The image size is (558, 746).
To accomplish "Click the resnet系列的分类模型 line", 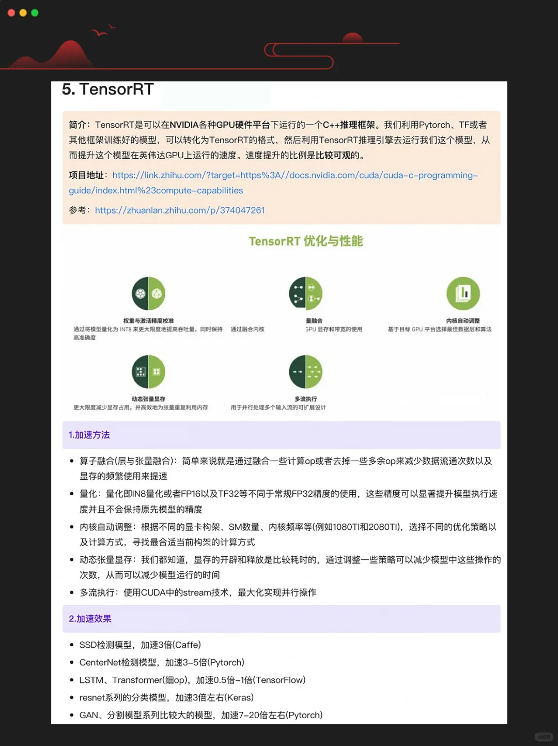I will (x=166, y=698).
